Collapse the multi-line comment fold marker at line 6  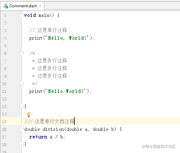click(x=21, y=53)
